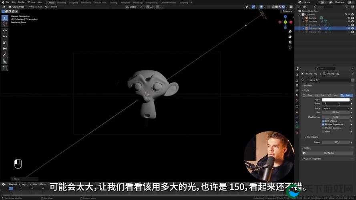
Task: Open the Object Mode dropdown
Action: coord(18,7)
